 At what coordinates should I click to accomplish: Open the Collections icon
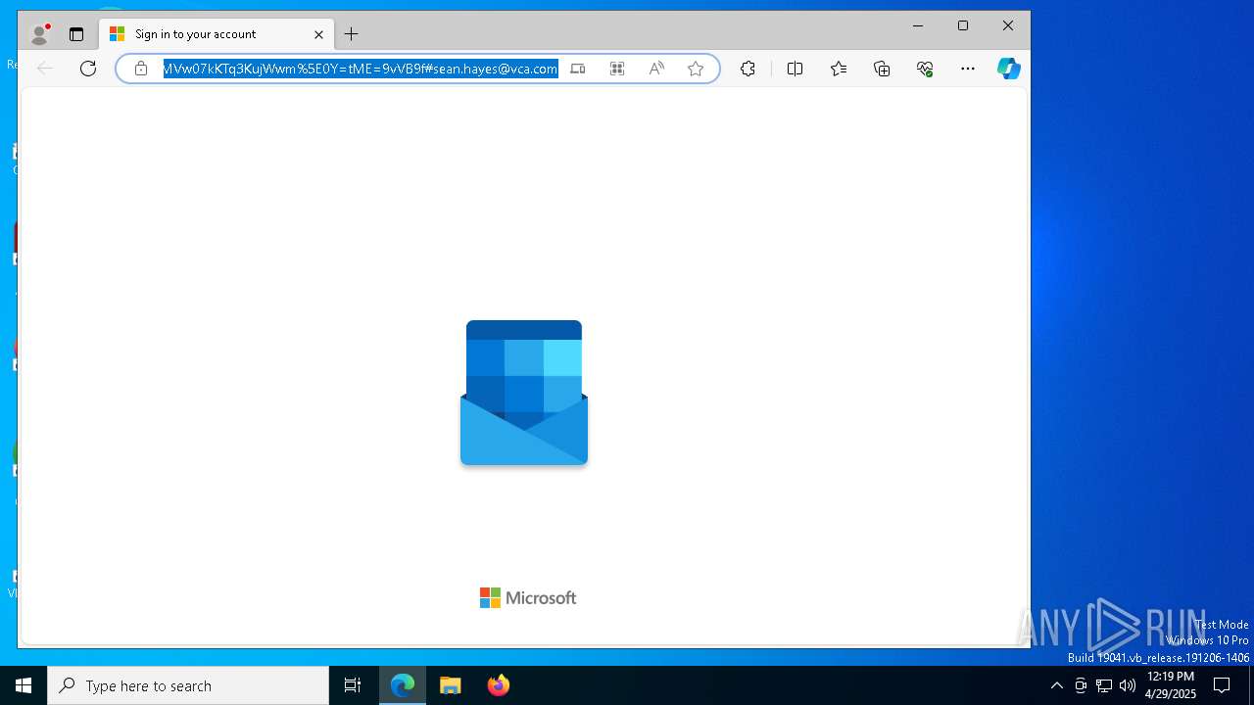click(x=882, y=69)
